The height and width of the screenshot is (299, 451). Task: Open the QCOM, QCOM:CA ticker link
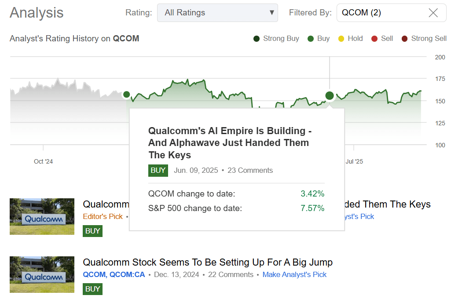(x=113, y=274)
